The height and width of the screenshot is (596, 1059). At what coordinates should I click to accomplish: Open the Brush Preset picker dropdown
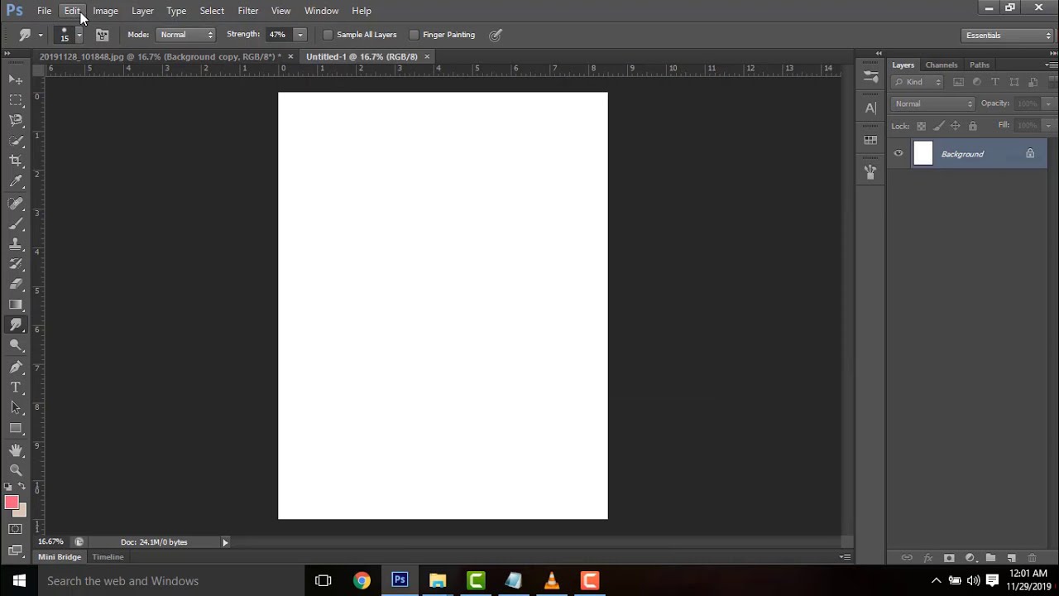79,35
